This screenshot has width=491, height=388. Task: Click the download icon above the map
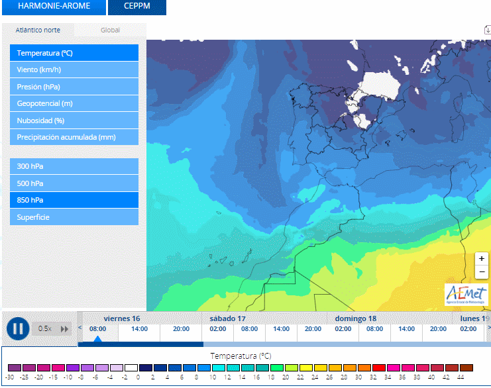coord(487,30)
